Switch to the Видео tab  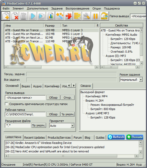[26, 86]
